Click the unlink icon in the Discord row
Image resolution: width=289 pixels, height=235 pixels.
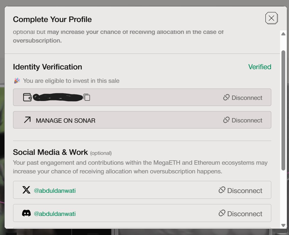pos(222,213)
